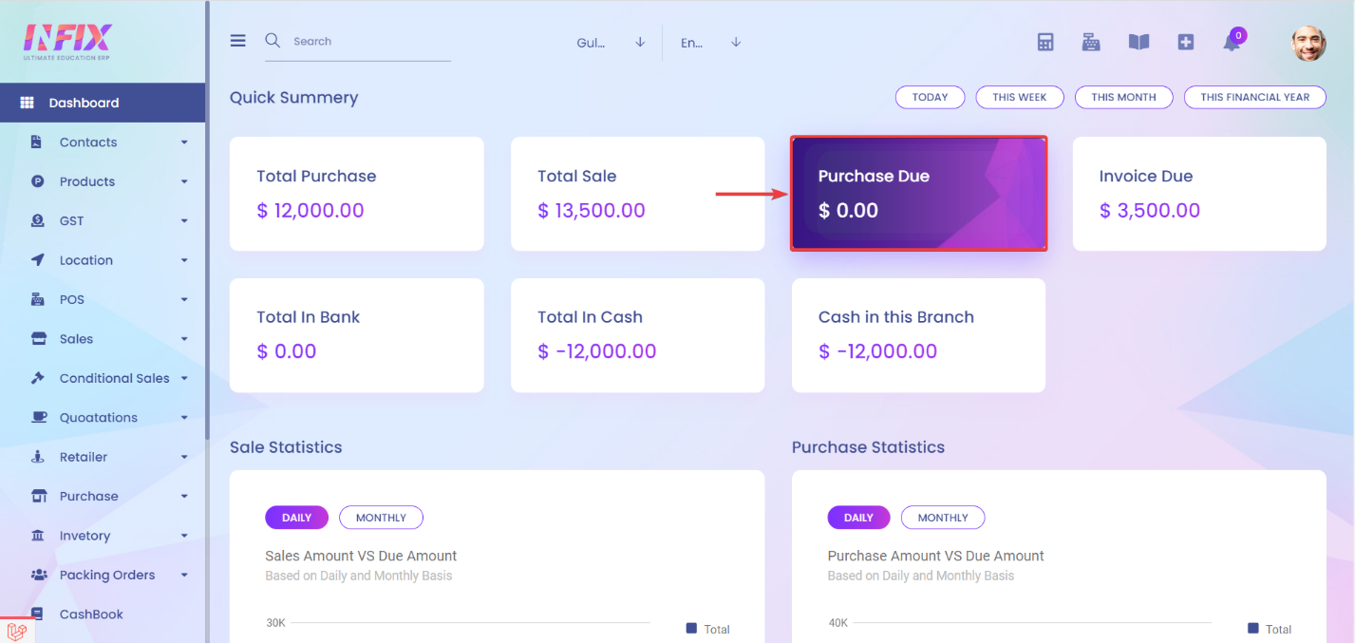Open CashBook in the sidebar
1355x643 pixels.
pos(91,615)
